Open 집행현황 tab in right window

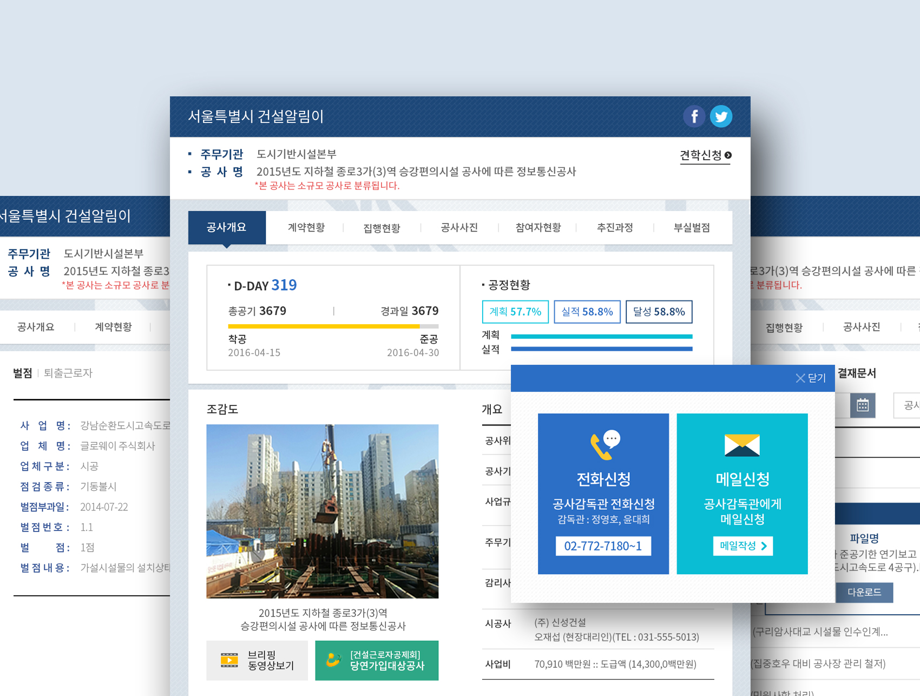tap(784, 327)
